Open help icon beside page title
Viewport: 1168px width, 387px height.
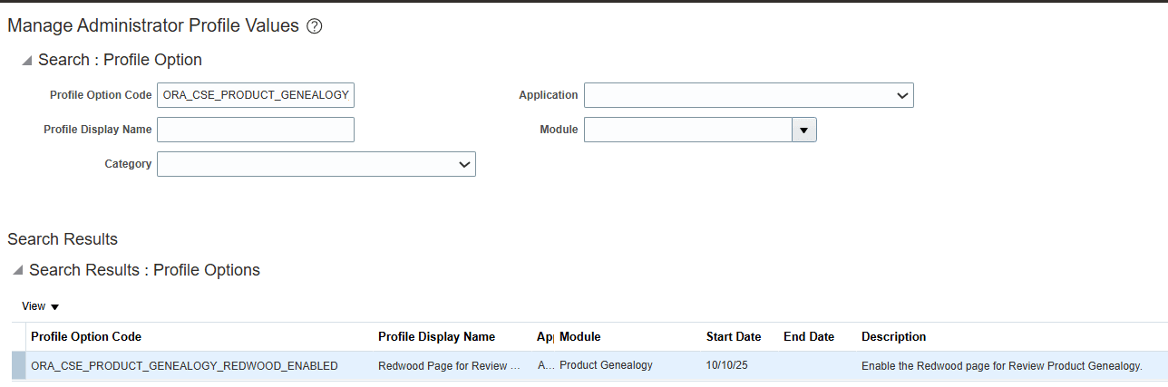point(315,26)
